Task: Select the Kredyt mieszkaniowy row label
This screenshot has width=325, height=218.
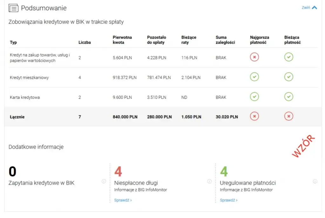Action: 29,78
